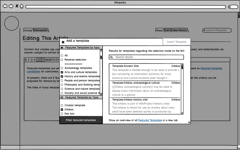Click the resize grip of template dialog
240x150 pixels.
189,122
